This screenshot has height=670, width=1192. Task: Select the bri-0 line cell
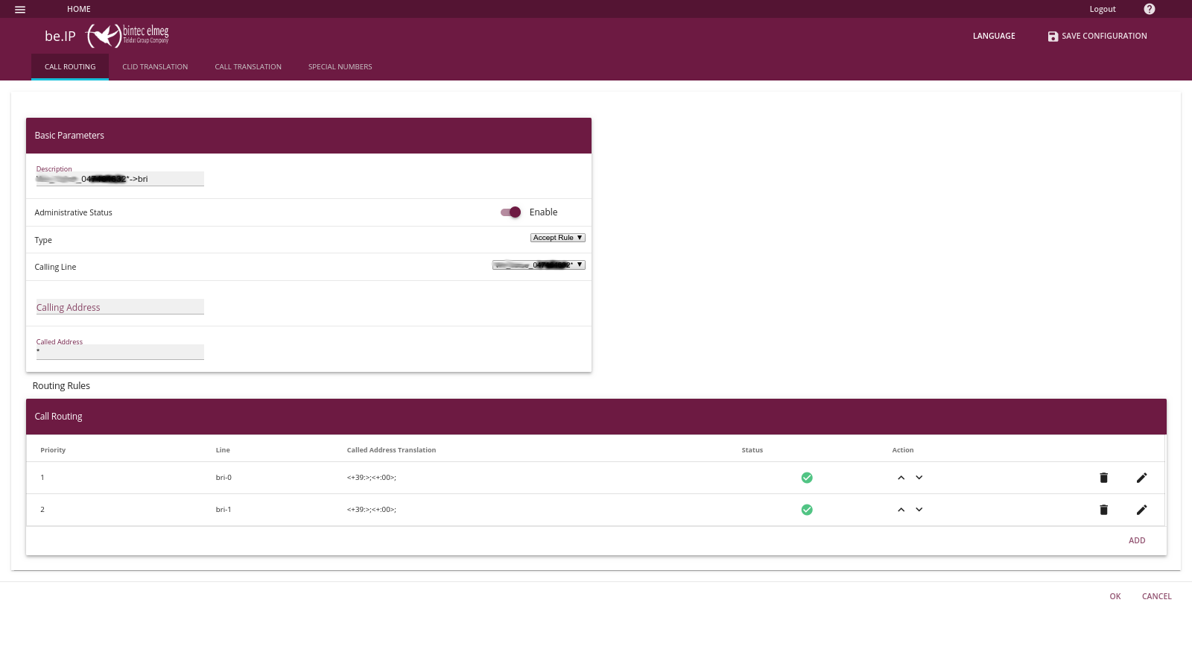223,478
